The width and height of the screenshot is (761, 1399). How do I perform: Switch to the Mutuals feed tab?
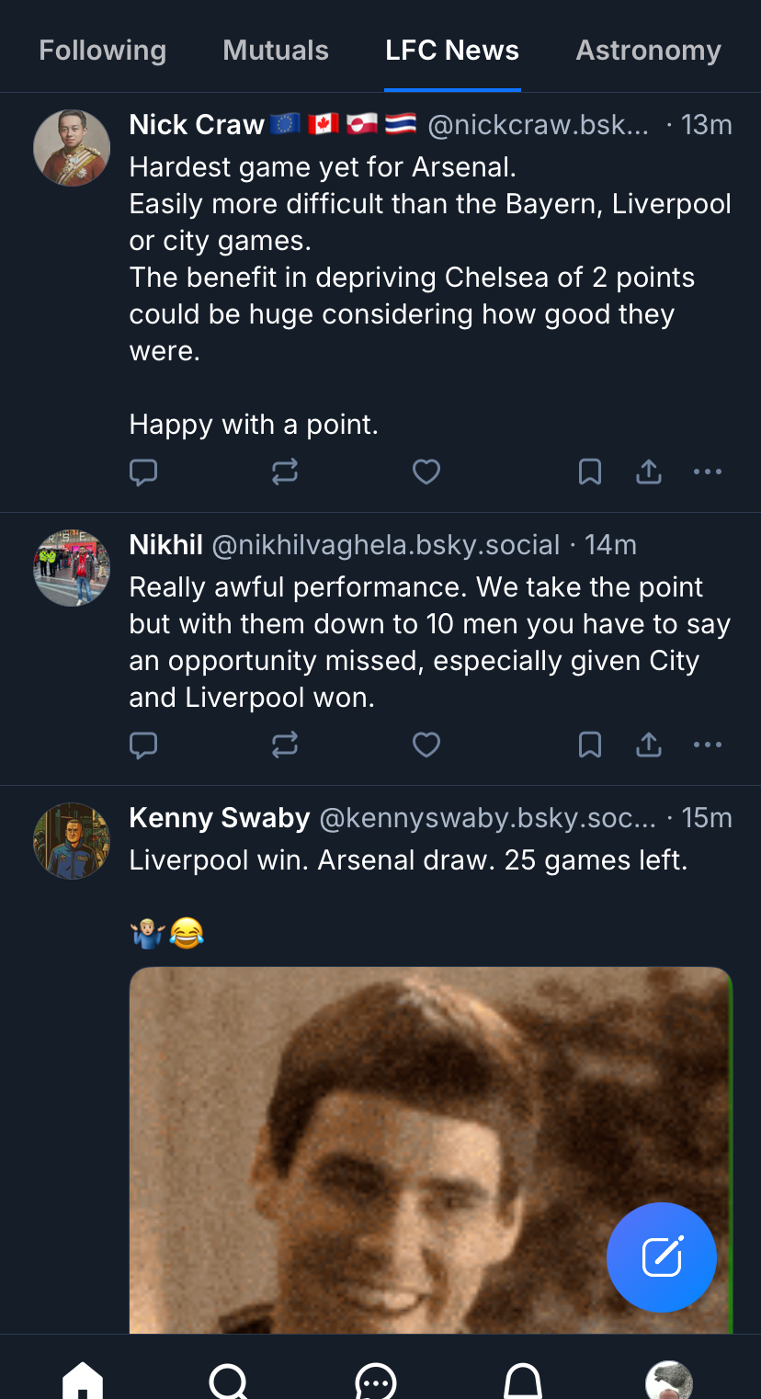pyautogui.click(x=276, y=51)
